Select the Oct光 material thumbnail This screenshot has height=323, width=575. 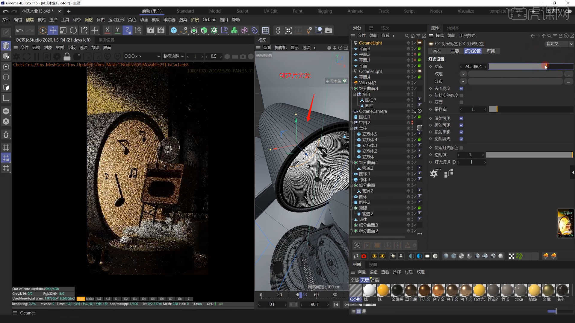coord(479,291)
